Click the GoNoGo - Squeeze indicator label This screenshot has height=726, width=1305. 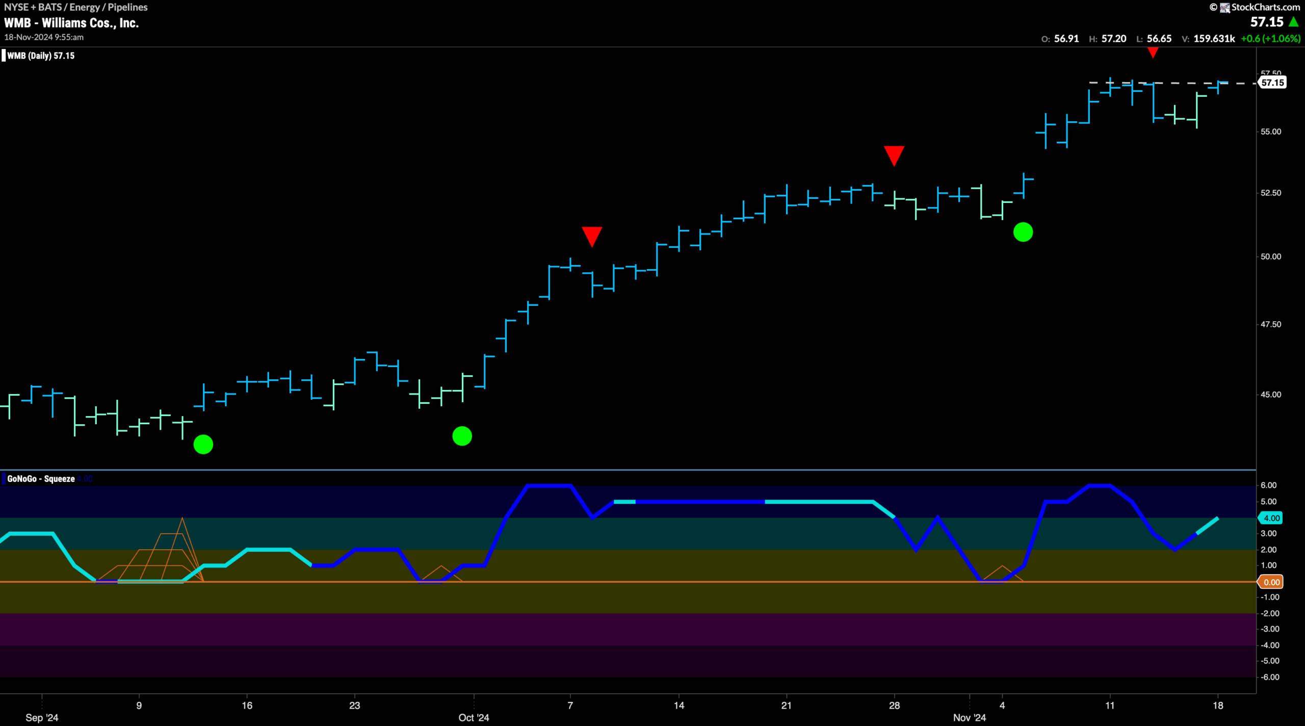point(41,479)
